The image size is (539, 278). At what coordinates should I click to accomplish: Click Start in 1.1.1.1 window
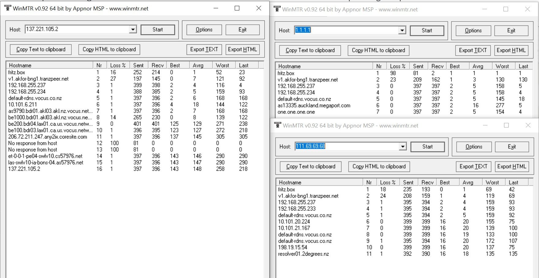click(x=427, y=31)
